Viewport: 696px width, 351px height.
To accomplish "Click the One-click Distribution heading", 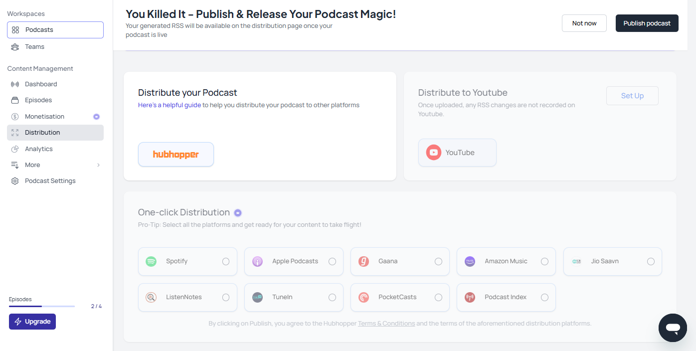I will tap(184, 212).
